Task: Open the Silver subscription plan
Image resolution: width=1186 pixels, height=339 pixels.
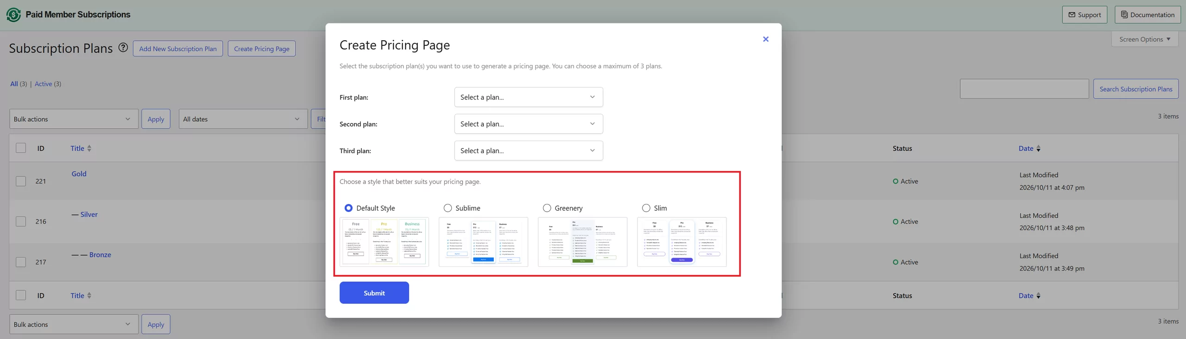Action: pos(89,215)
